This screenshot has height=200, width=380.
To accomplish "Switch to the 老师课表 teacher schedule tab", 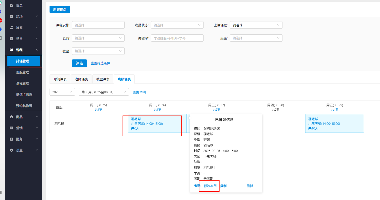I will tap(81, 79).
